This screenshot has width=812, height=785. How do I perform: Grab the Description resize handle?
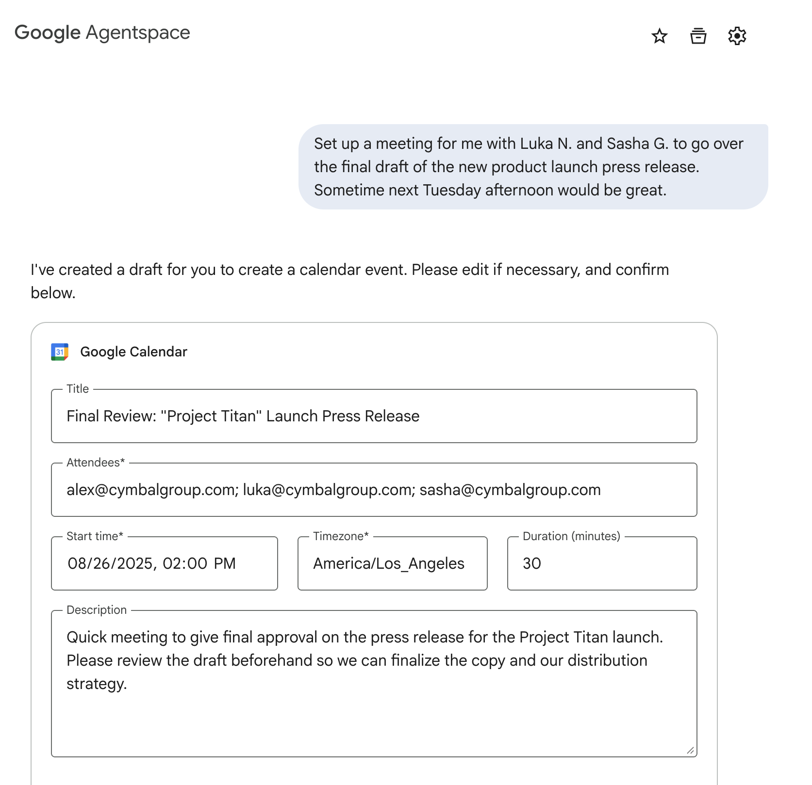click(690, 751)
